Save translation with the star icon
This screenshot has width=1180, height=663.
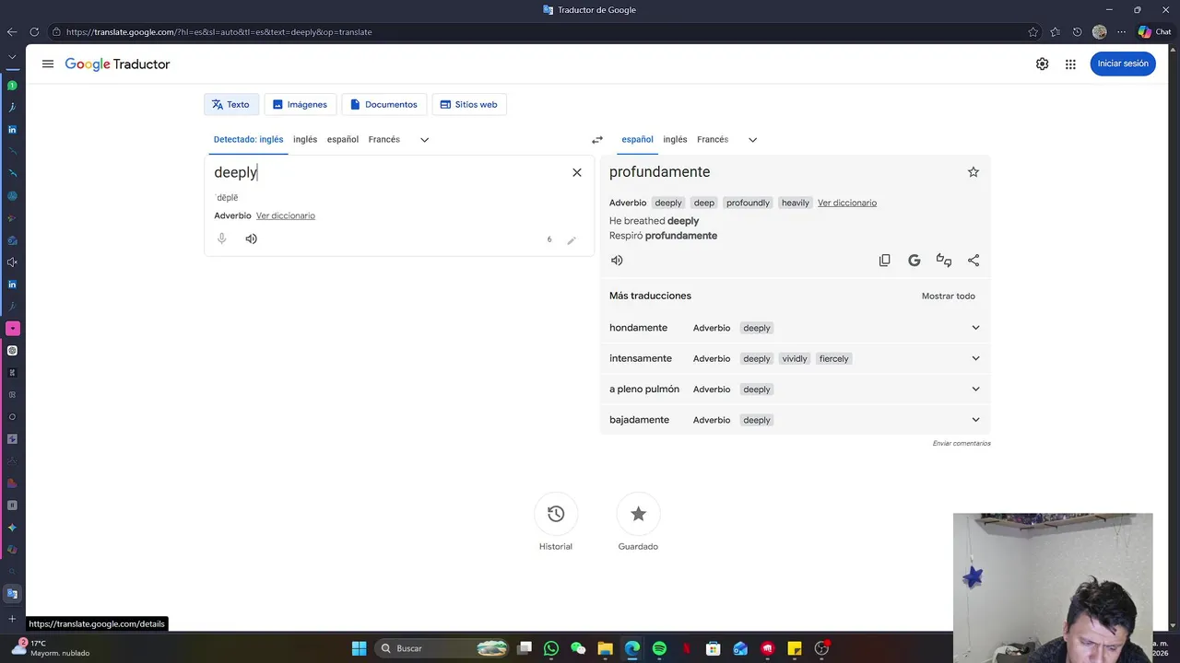coord(973,172)
